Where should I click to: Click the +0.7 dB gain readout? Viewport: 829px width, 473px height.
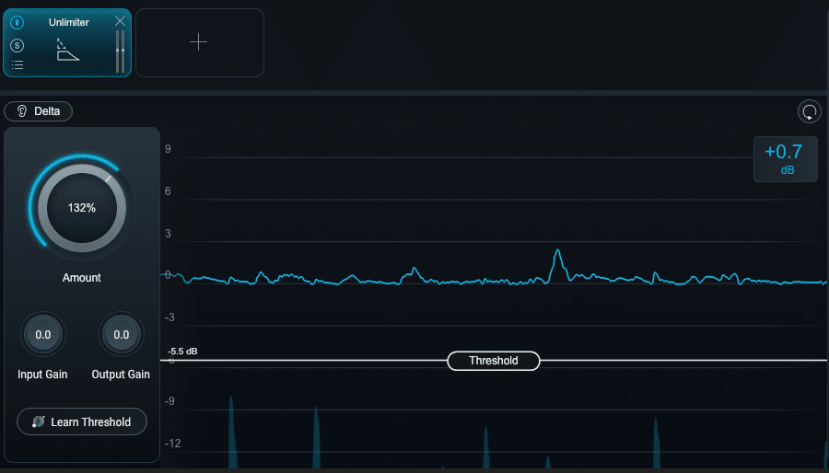coord(785,159)
